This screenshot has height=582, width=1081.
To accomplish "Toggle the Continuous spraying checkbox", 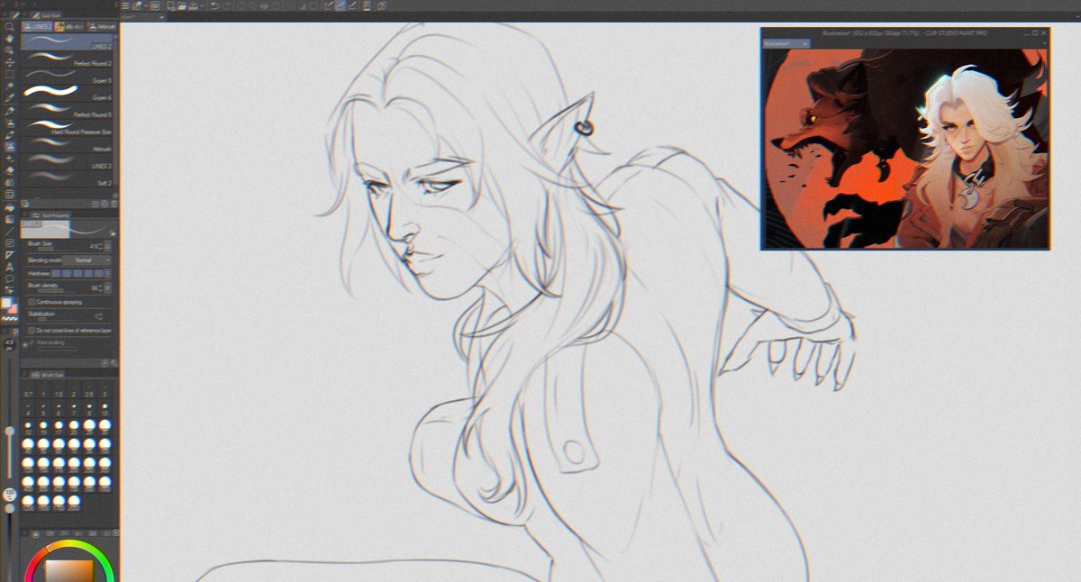I will (32, 302).
